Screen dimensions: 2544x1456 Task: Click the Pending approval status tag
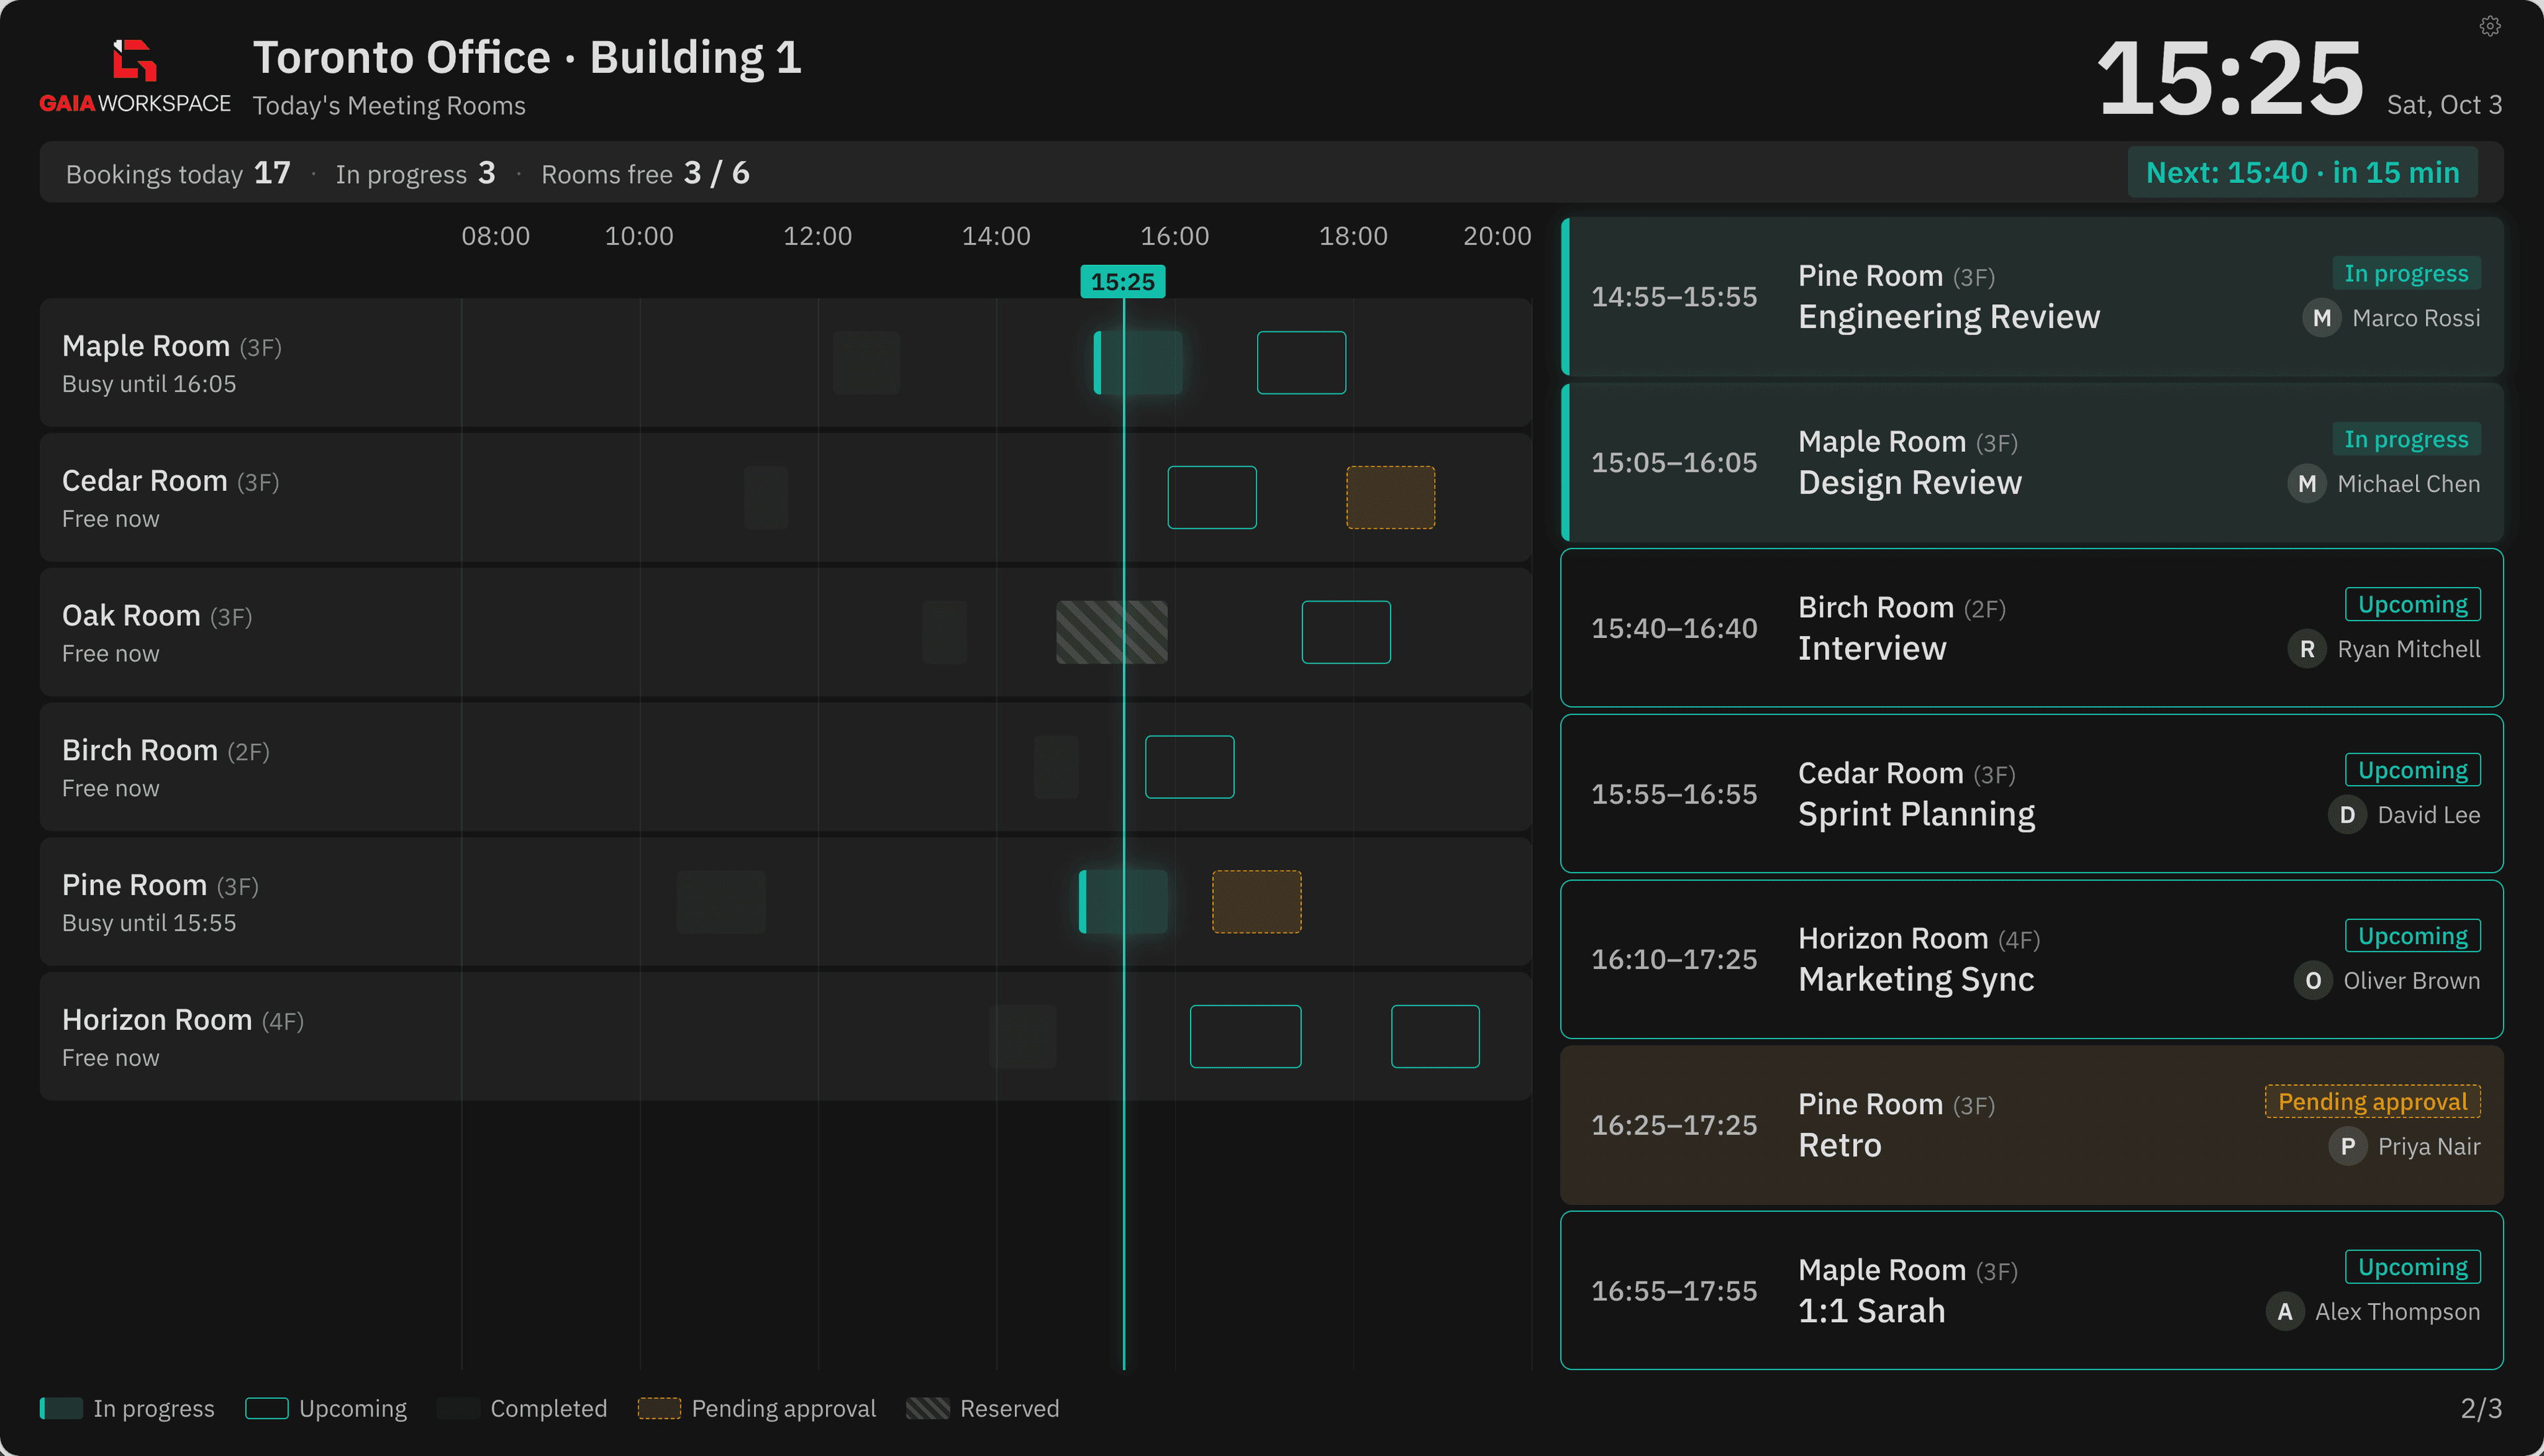2373,1102
